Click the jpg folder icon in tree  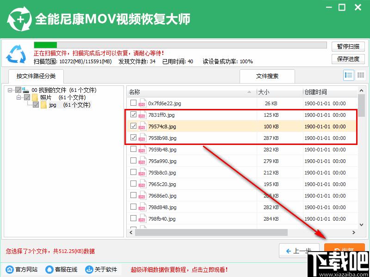pyautogui.click(x=43, y=105)
